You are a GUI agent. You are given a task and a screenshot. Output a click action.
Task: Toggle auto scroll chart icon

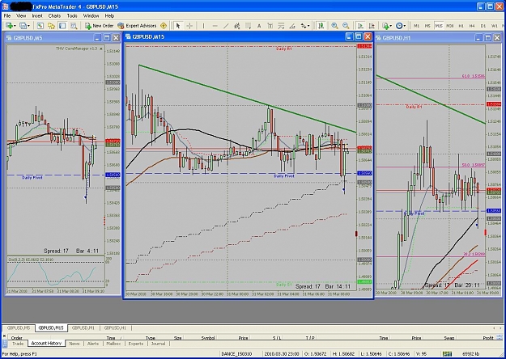(360, 26)
